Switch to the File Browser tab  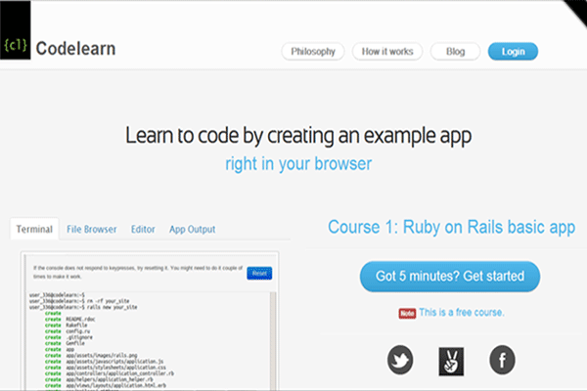click(92, 229)
